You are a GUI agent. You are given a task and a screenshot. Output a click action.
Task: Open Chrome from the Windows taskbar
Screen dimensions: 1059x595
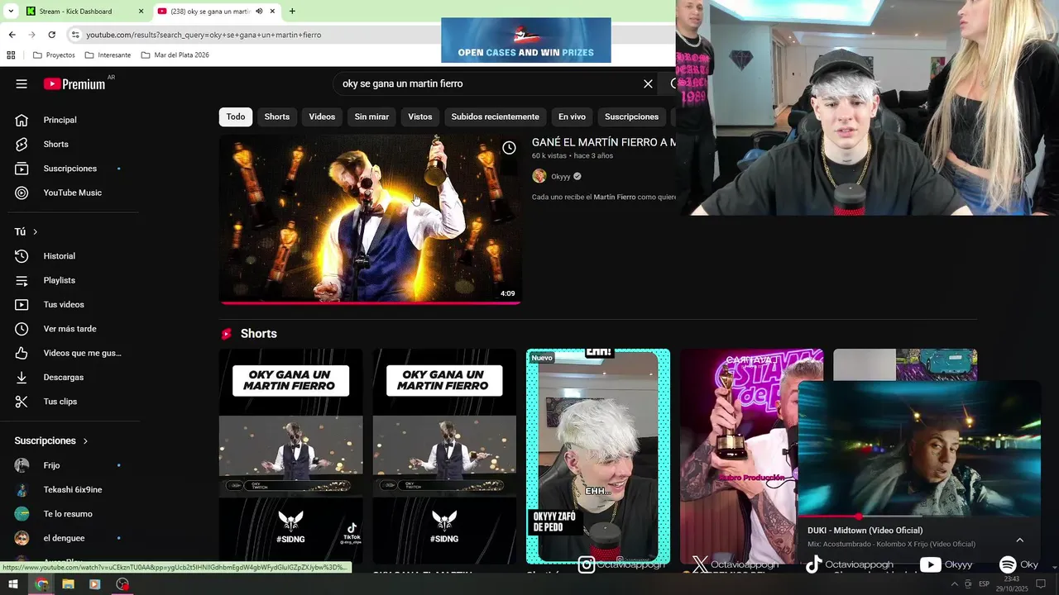coord(41,584)
